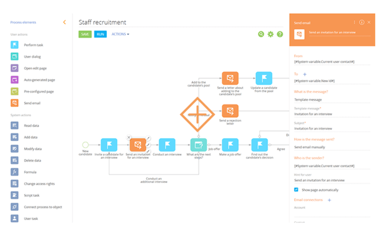
Task: Pick the User dialog element icon
Action: click(15, 57)
